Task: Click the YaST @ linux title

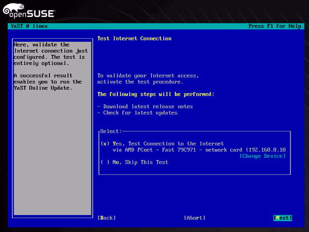Action: (x=29, y=26)
